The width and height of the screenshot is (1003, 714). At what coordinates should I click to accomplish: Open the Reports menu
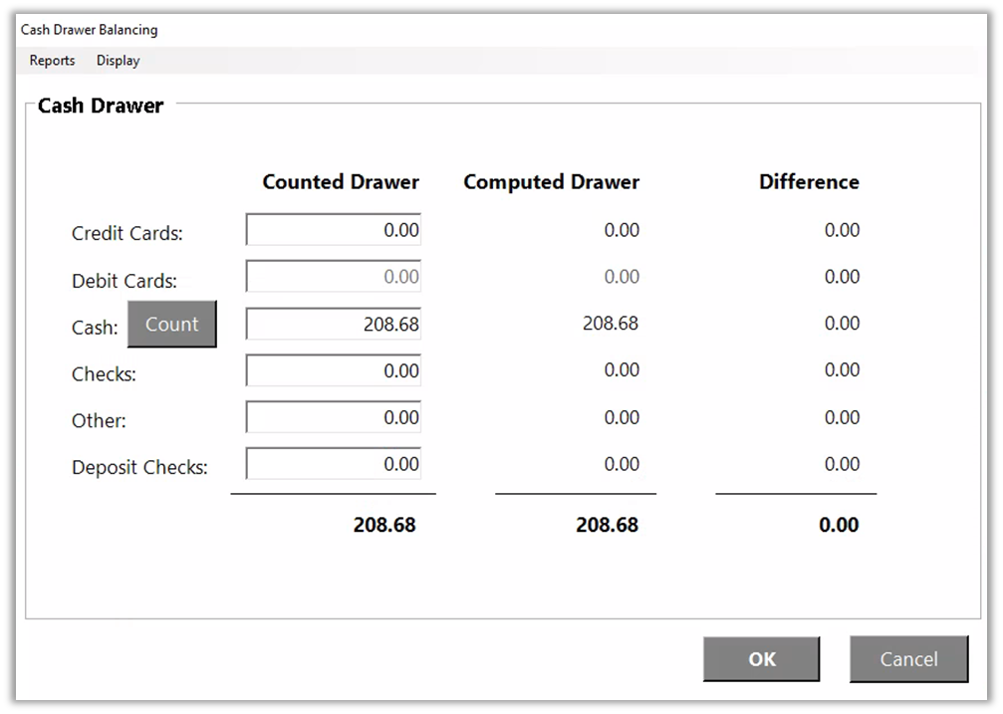52,61
